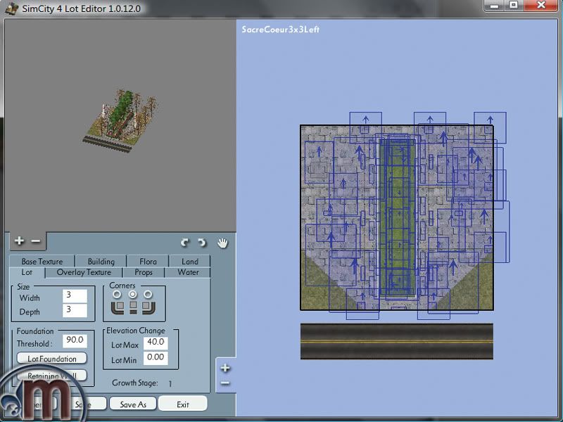The height and width of the screenshot is (422, 563).
Task: Close the Lot Editor window
Action: coord(540,6)
